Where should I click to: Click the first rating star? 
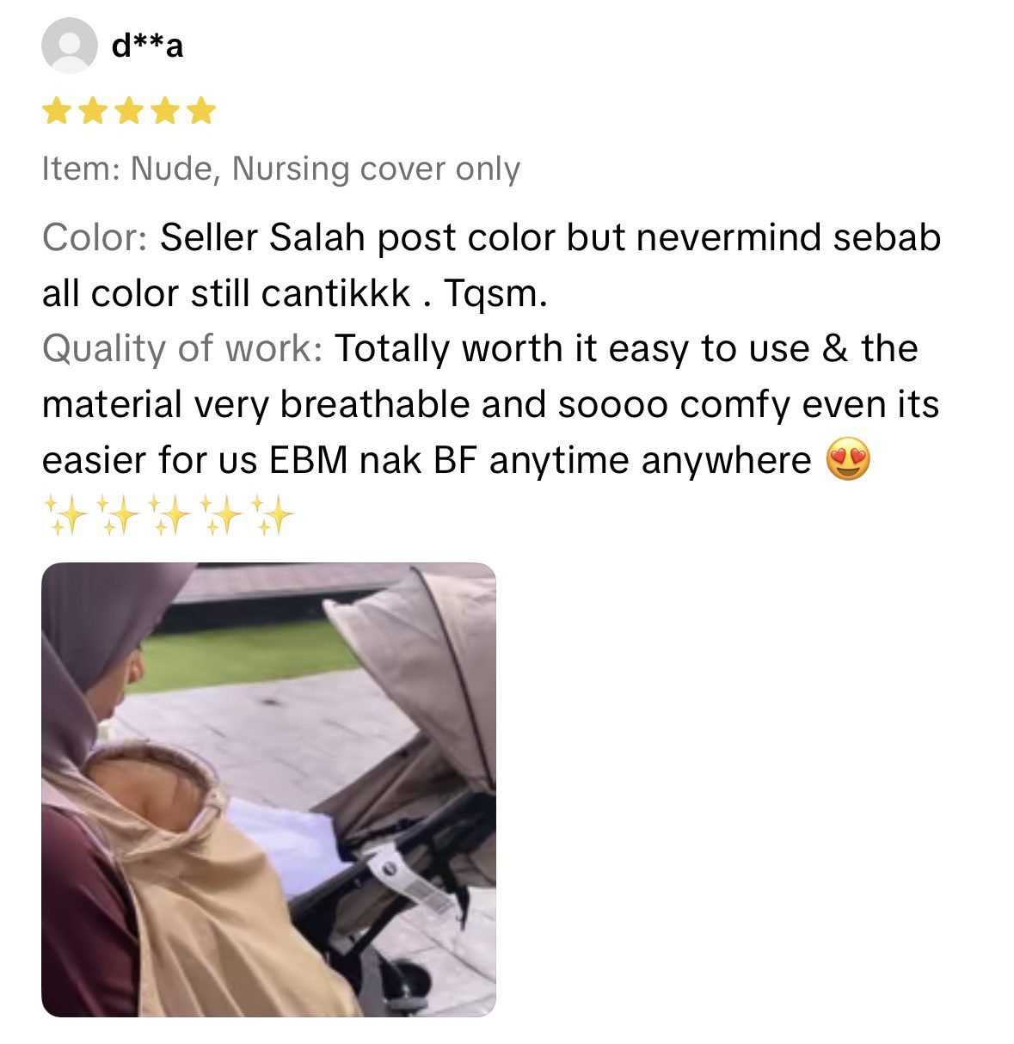point(57,111)
